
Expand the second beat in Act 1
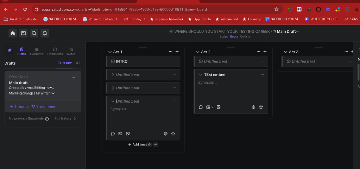click(113, 75)
